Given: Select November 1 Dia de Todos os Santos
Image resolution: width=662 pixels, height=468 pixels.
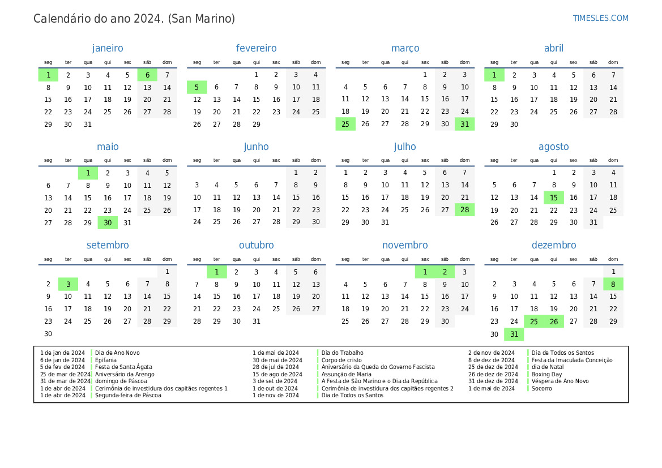Looking at the screenshot, I should (x=425, y=272).
